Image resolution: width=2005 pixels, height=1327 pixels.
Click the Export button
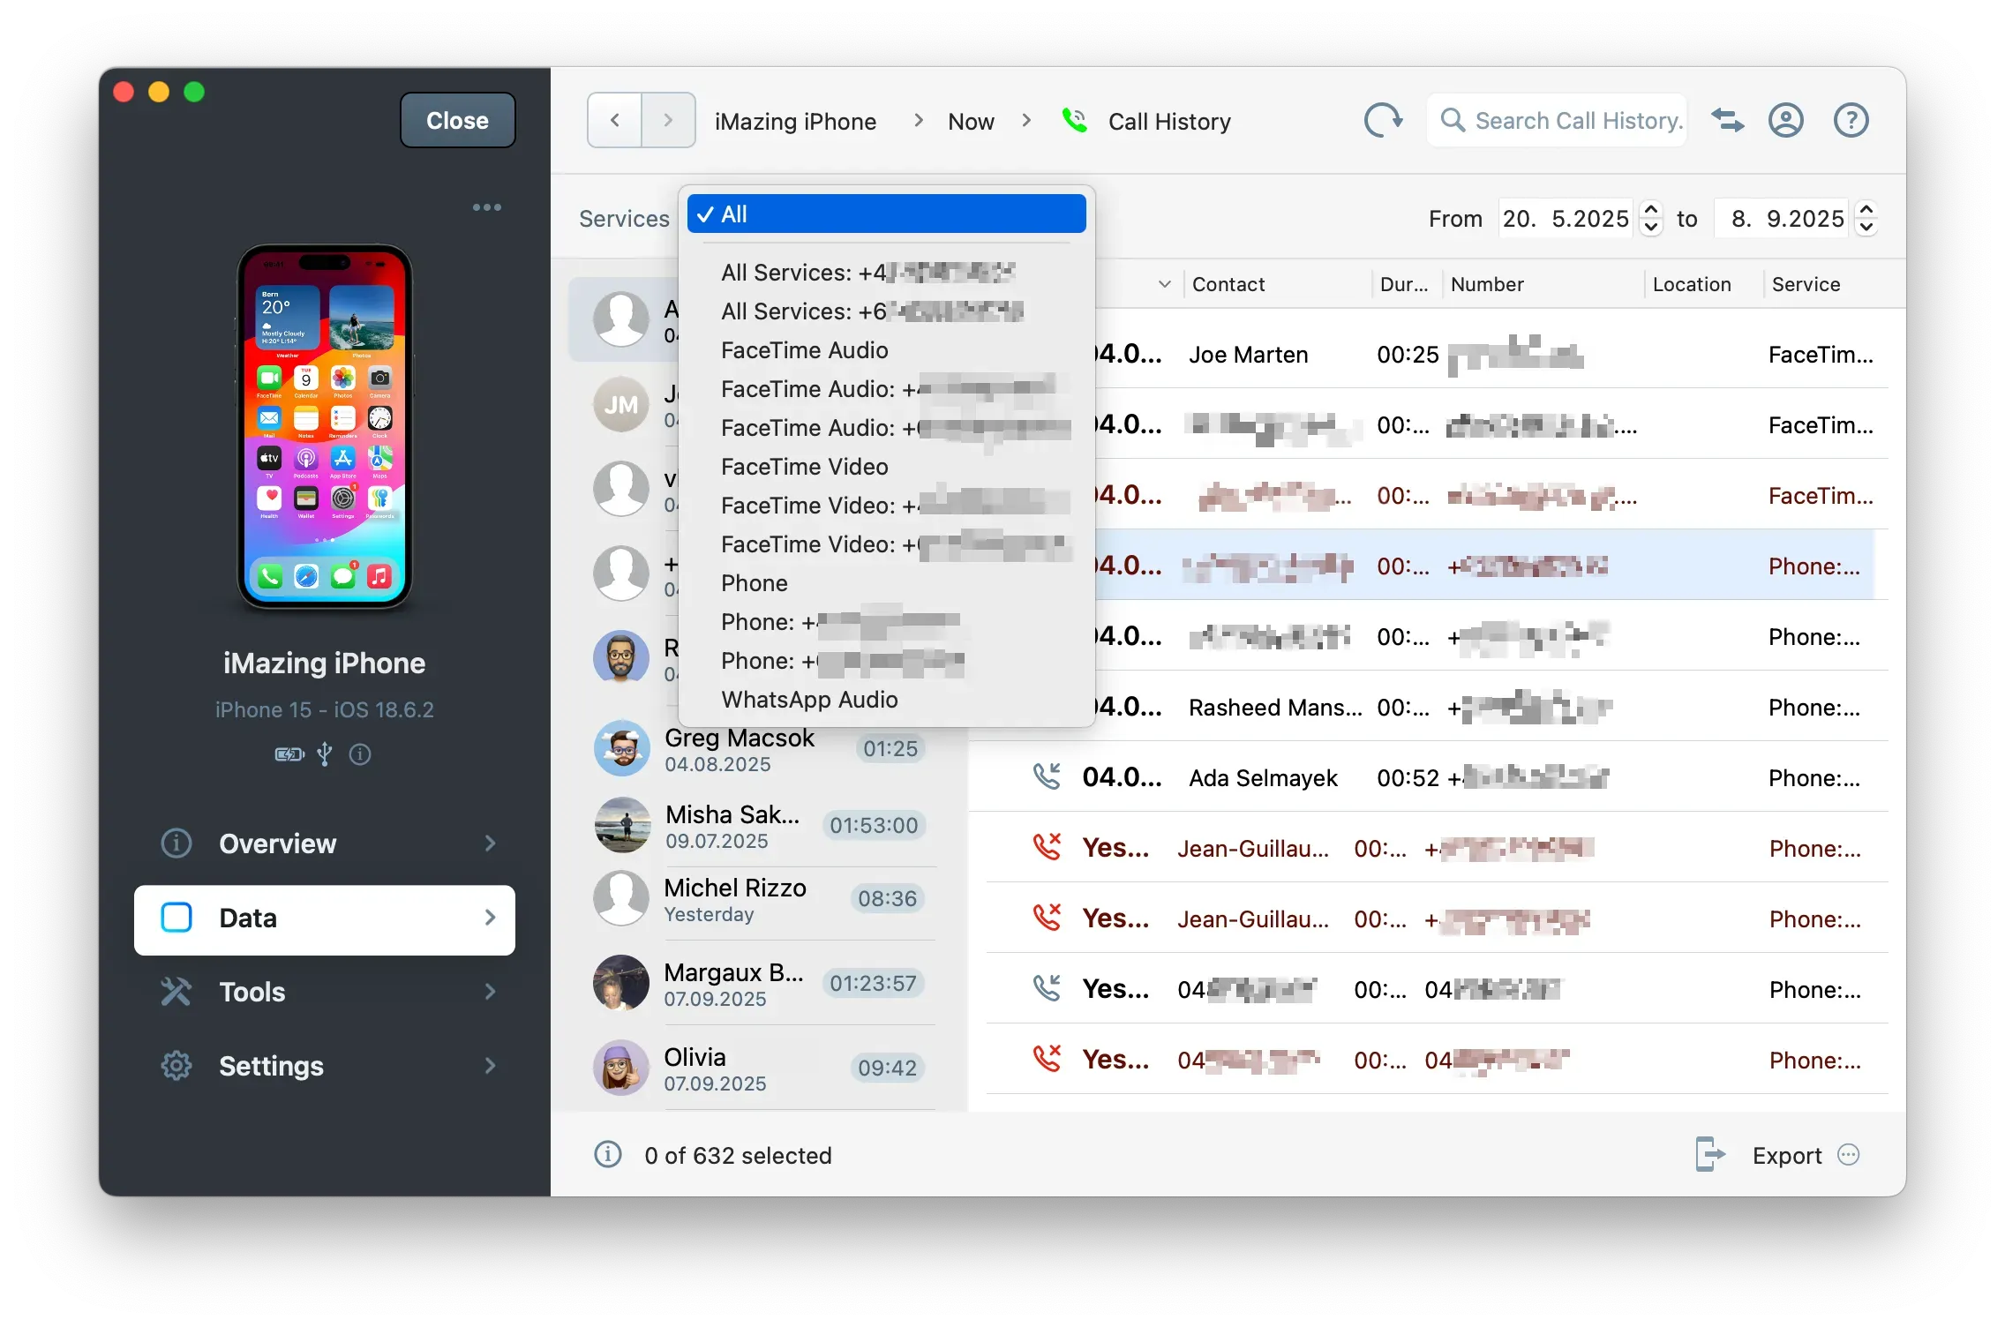point(1786,1155)
